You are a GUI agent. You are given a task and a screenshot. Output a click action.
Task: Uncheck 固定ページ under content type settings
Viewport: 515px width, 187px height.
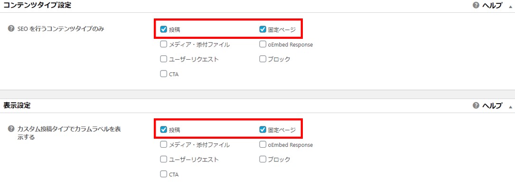[262, 29]
